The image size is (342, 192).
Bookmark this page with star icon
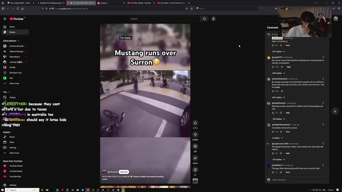point(186,9)
